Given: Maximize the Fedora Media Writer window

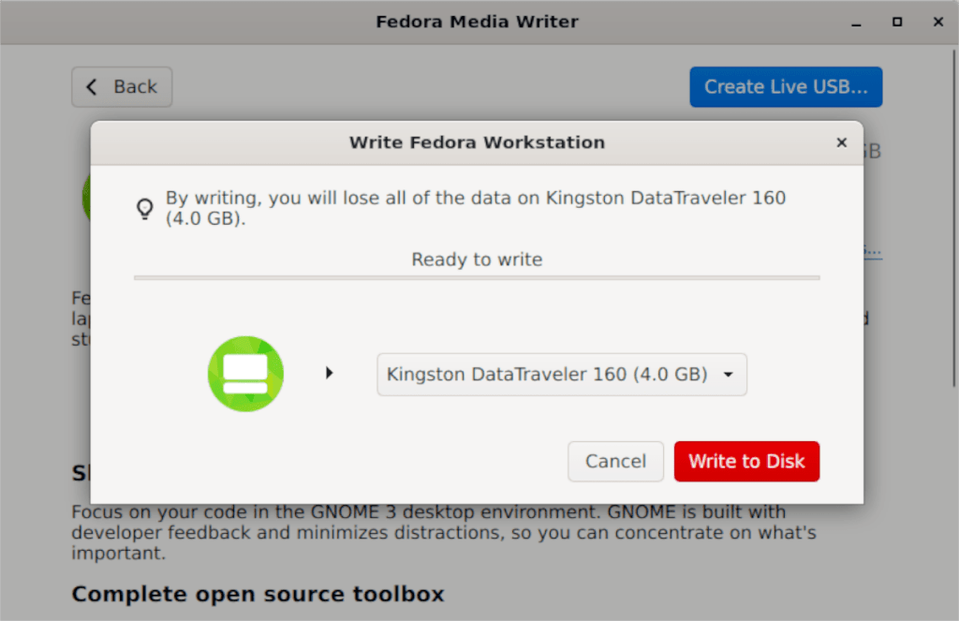Looking at the screenshot, I should pyautogui.click(x=897, y=22).
